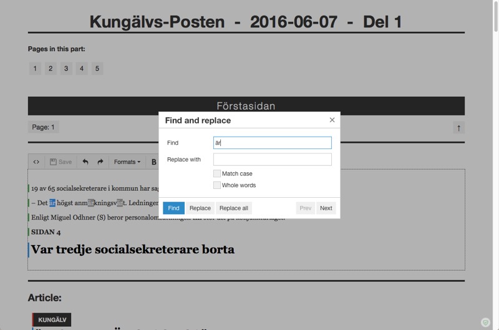Enable the Match case checkbox
Image resolution: width=499 pixels, height=330 pixels.
[x=217, y=173]
